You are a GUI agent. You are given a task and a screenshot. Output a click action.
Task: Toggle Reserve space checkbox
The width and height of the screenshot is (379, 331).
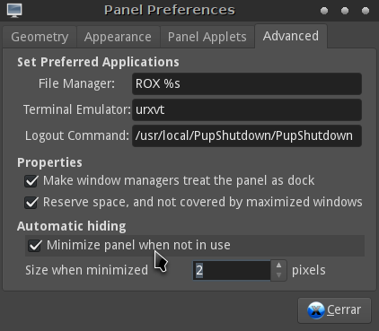pyautogui.click(x=31, y=203)
